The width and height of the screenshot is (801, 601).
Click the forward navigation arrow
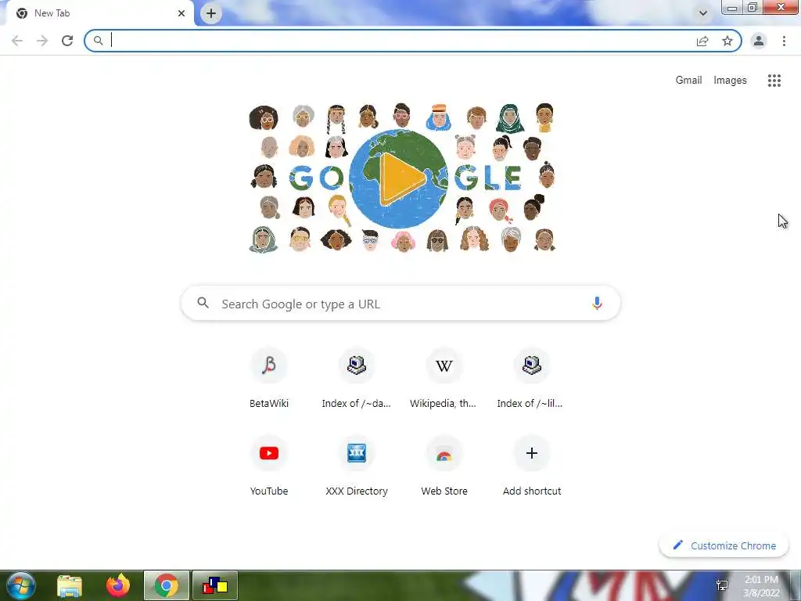pos(42,41)
